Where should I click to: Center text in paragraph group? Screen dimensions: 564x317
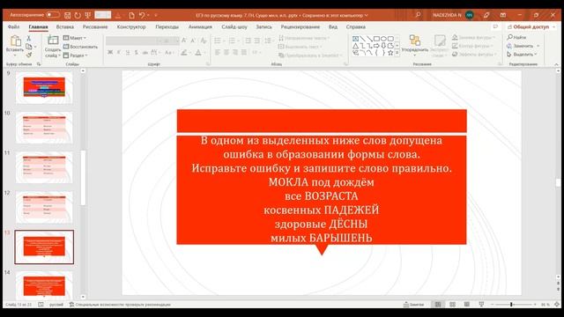226,53
